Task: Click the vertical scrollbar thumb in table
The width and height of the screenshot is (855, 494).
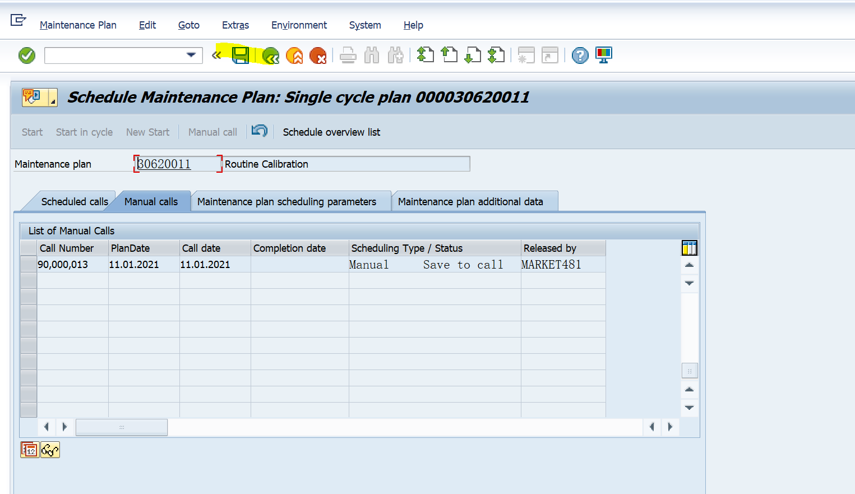Action: (x=690, y=371)
